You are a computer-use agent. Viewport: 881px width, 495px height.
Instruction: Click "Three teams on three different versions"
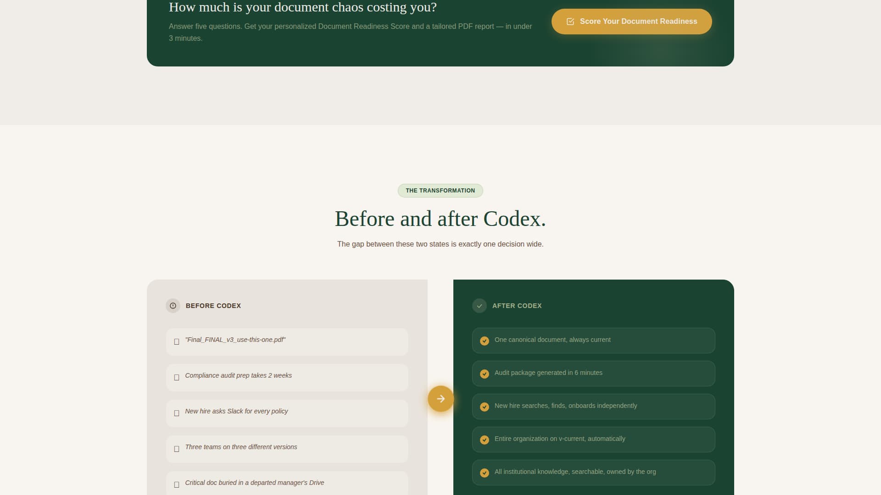tap(241, 447)
